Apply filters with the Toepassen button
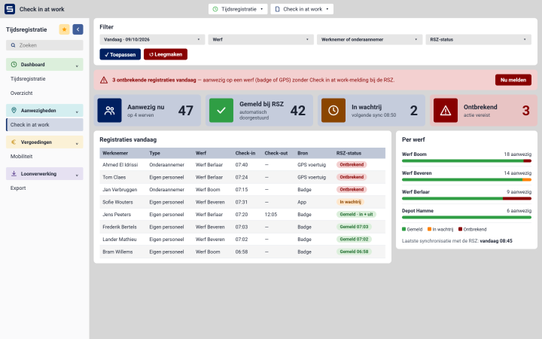The image size is (542, 339). 120,54
